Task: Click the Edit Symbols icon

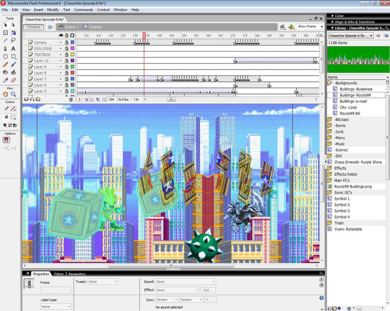Action: 291,27
